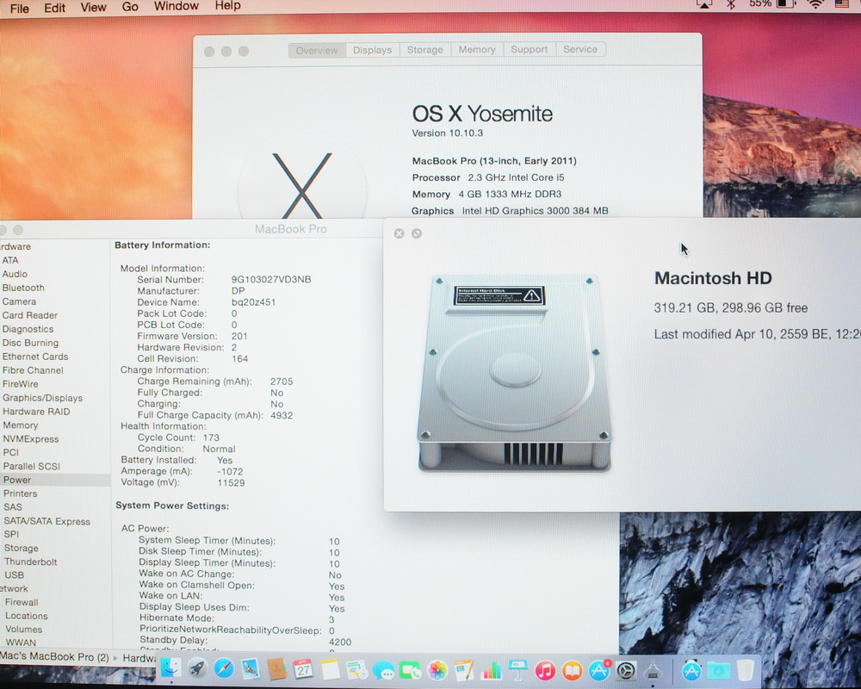Switch to the Service tab
The width and height of the screenshot is (861, 689).
pyautogui.click(x=580, y=49)
